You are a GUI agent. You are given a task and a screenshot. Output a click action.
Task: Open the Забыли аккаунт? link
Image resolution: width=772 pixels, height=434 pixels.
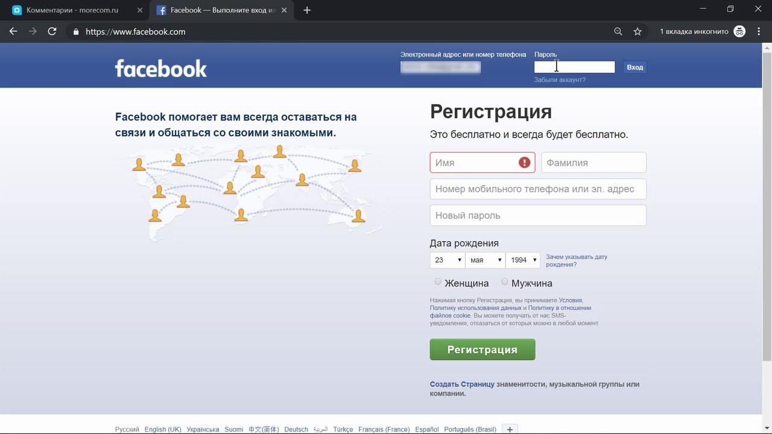(560, 80)
